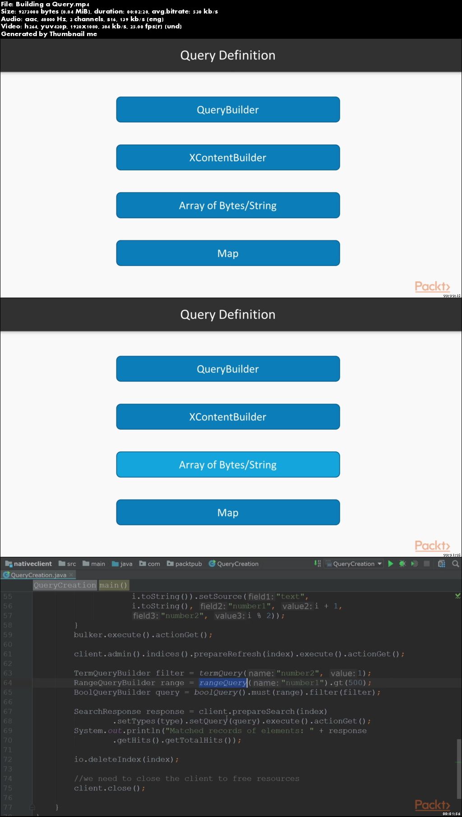Click 'bulker.execute().actionGet();' code line
Image resolution: width=462 pixels, height=817 pixels.
tap(143, 635)
